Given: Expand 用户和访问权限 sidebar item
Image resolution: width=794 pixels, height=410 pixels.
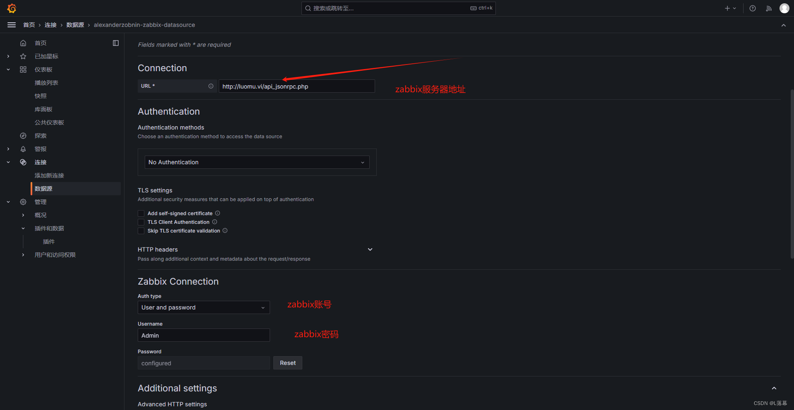Looking at the screenshot, I should (23, 255).
